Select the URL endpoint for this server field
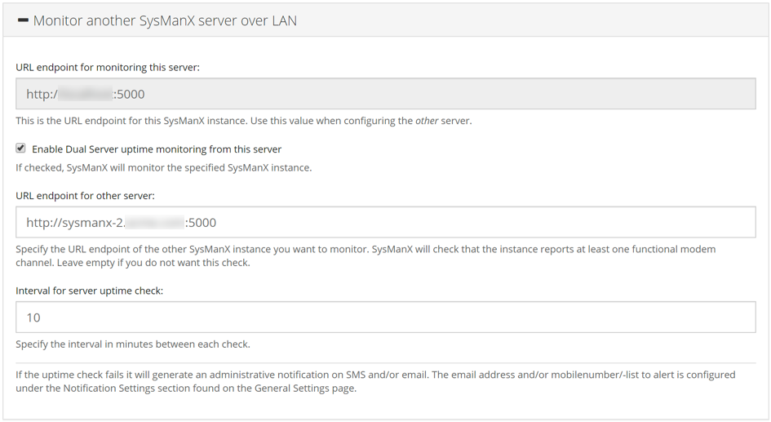This screenshot has height=422, width=771. coord(385,93)
